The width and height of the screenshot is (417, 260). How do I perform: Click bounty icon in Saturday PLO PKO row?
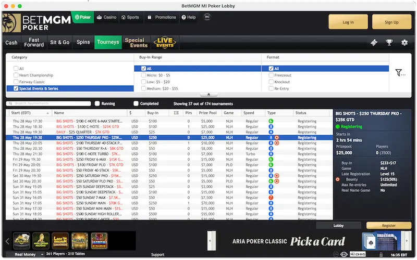tap(277, 181)
